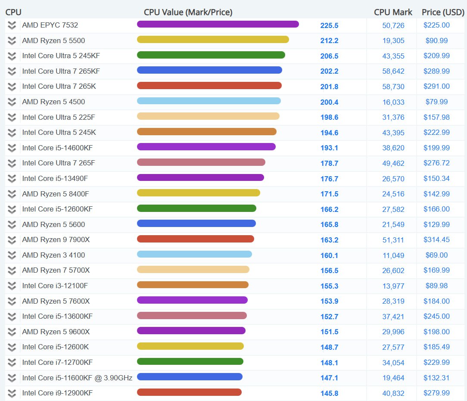The height and width of the screenshot is (401, 467).
Task: Click the 212.2 value score
Action: [329, 41]
